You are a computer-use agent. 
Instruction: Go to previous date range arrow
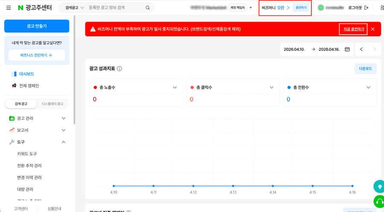coord(361,49)
